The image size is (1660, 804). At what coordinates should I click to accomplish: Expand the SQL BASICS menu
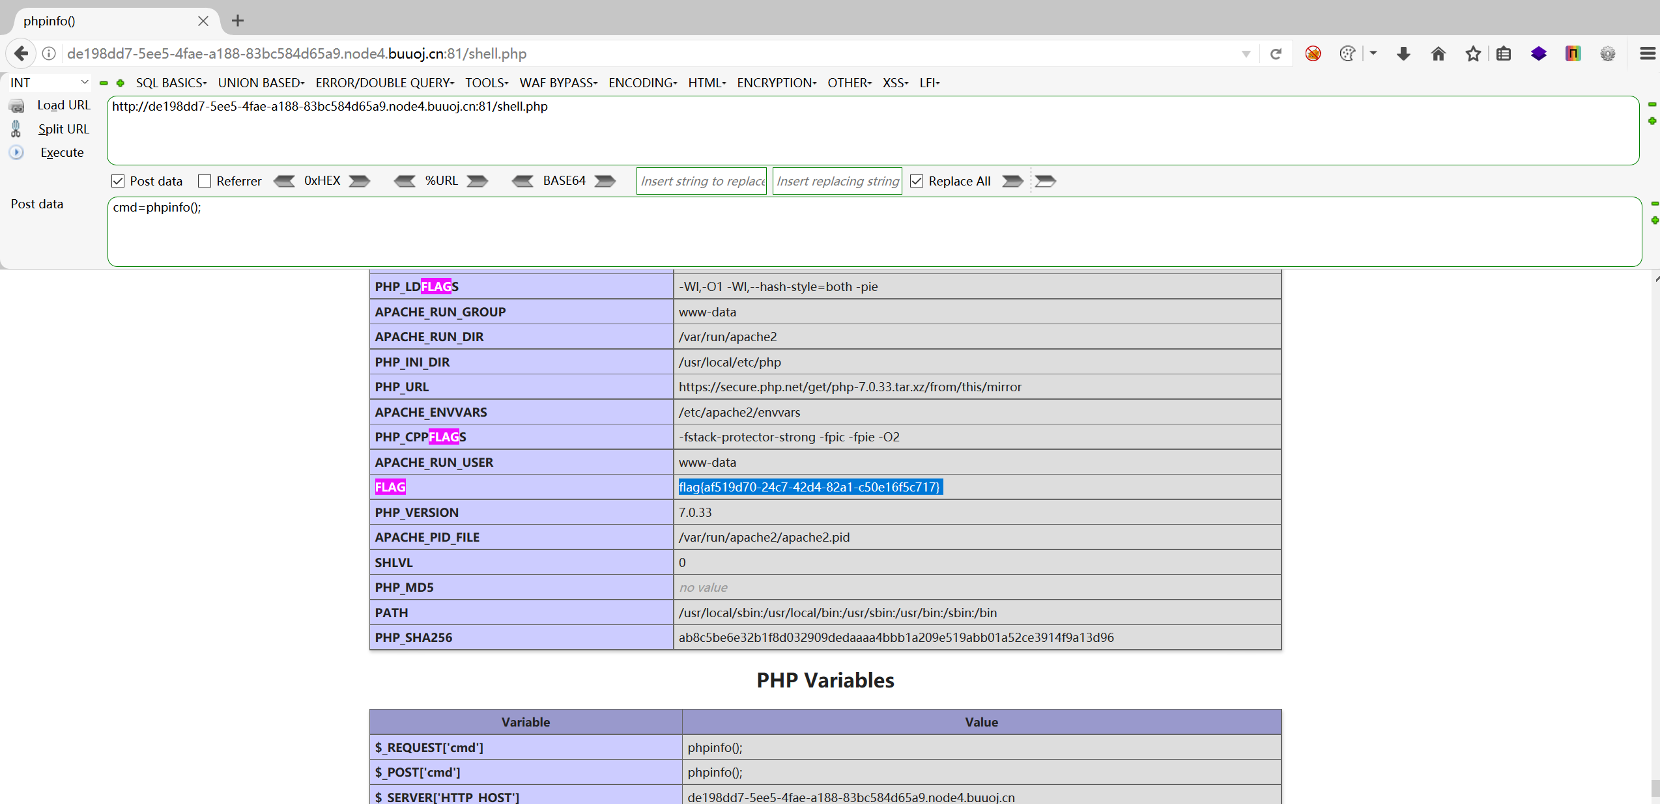[171, 83]
